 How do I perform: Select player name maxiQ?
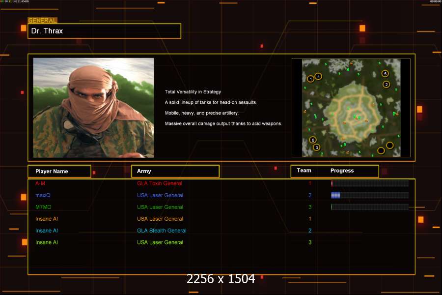[x=43, y=195]
